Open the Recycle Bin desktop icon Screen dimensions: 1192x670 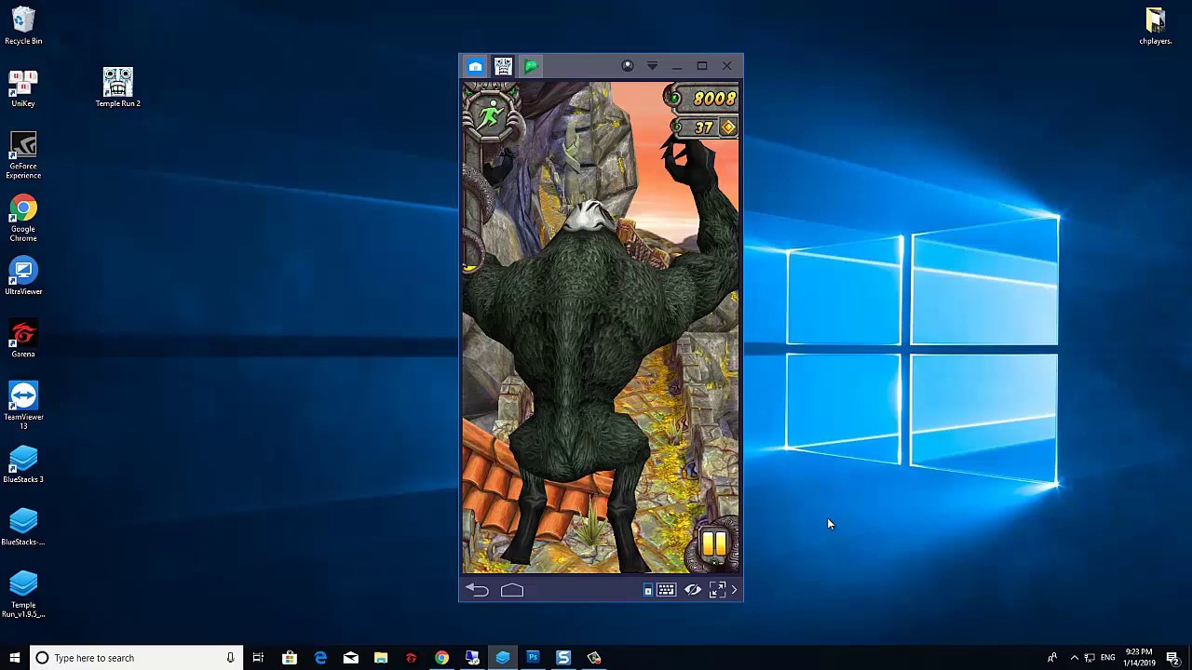click(x=23, y=26)
